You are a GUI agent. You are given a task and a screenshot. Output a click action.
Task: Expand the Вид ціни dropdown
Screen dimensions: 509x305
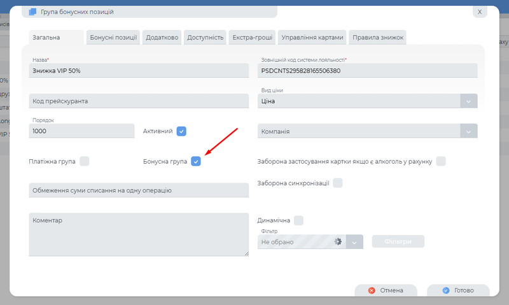pyautogui.click(x=469, y=101)
